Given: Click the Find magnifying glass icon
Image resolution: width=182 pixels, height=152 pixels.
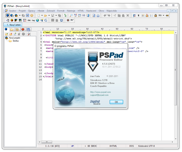Looking at the screenshot, I should (x=71, y=15).
